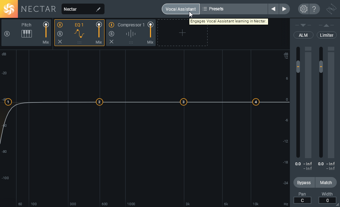Adjust Compressor 1 Mix slider

click(150, 30)
